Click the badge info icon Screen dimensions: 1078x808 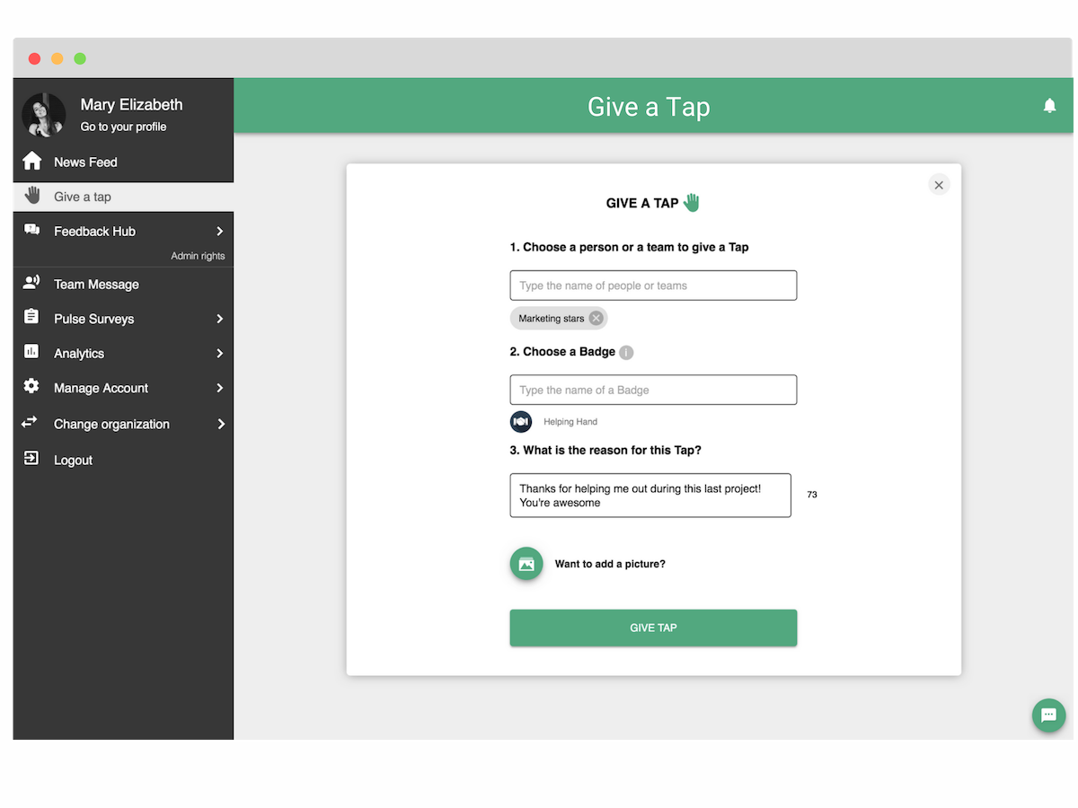tap(626, 353)
